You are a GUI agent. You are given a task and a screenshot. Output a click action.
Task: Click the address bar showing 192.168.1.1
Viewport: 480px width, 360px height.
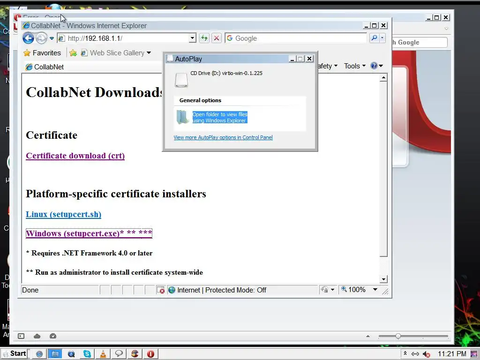(123, 38)
